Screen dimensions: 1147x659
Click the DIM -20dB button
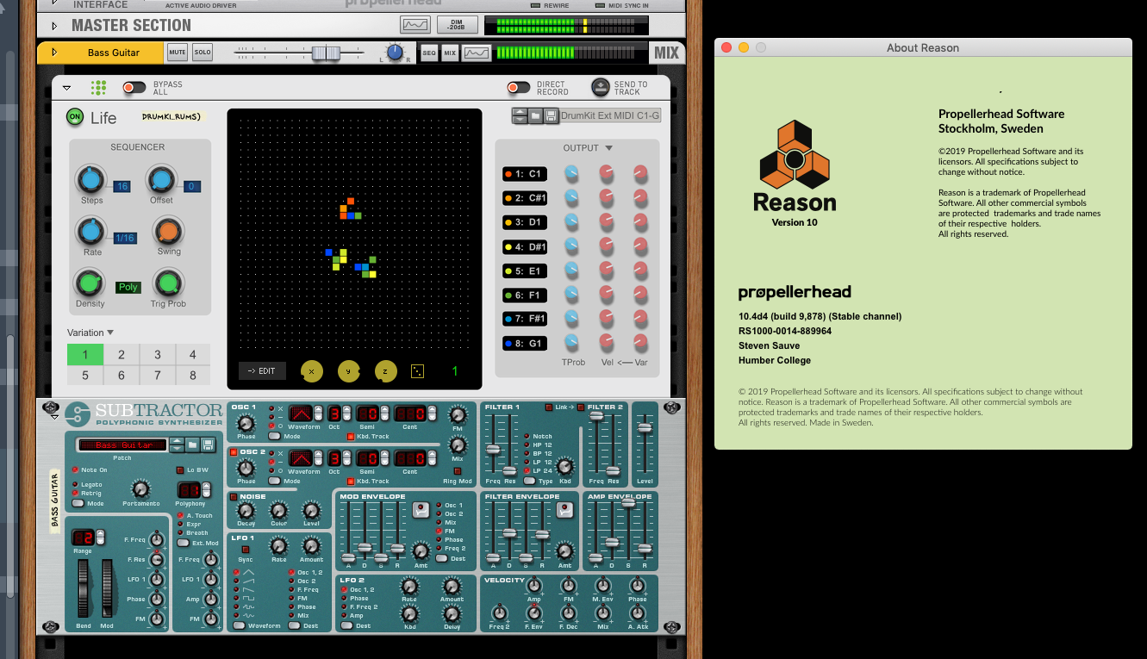(x=458, y=25)
